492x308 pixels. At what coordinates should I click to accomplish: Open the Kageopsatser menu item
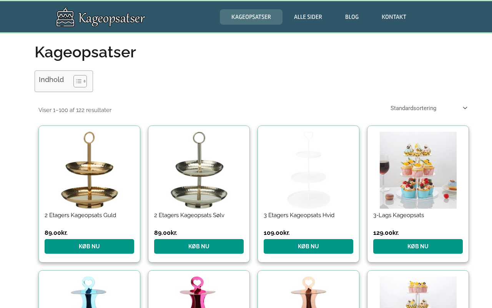tap(251, 17)
